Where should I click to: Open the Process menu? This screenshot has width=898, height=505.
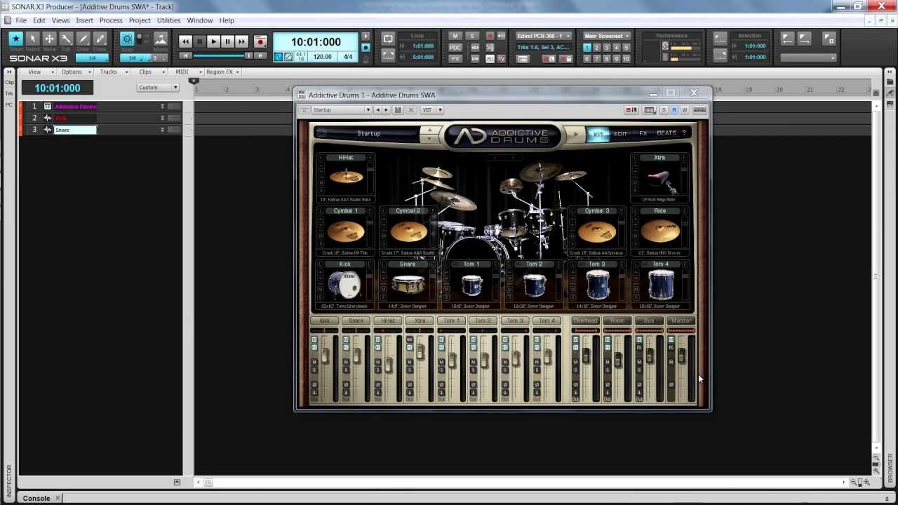[x=111, y=20]
